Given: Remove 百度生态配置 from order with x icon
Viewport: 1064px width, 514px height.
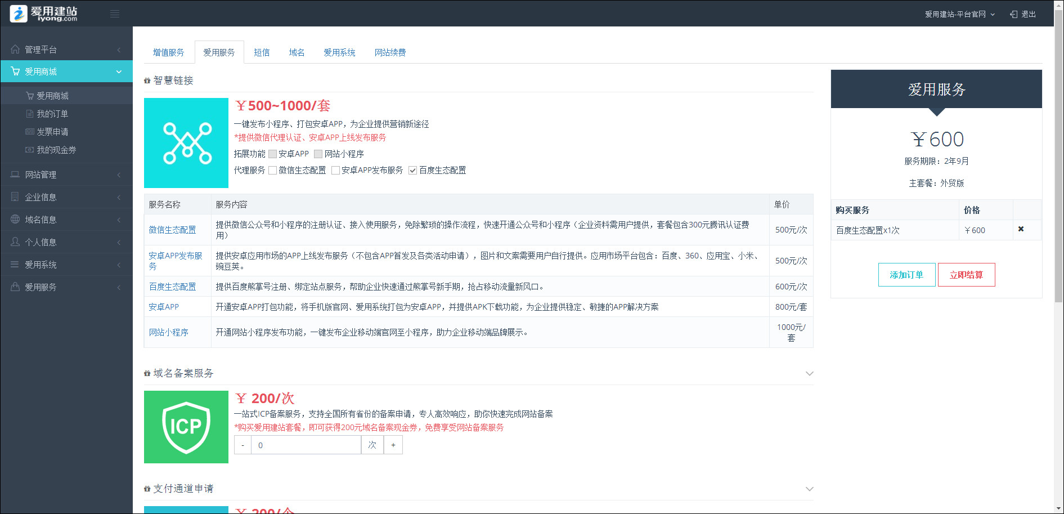Looking at the screenshot, I should pyautogui.click(x=1021, y=229).
